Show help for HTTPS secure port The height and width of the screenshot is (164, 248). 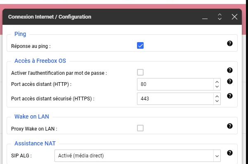(230, 96)
